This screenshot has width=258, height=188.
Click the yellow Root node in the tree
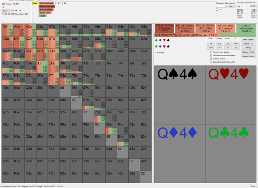(x=35, y=3)
